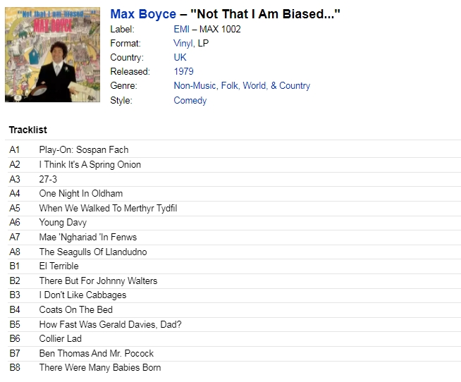This screenshot has height=382, width=461.
Task: Open the Comedy style link
Action: point(190,100)
